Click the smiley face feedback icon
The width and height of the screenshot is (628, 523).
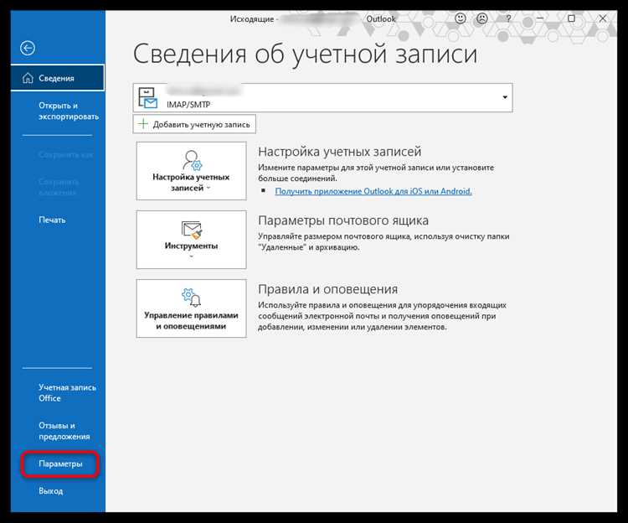point(461,18)
